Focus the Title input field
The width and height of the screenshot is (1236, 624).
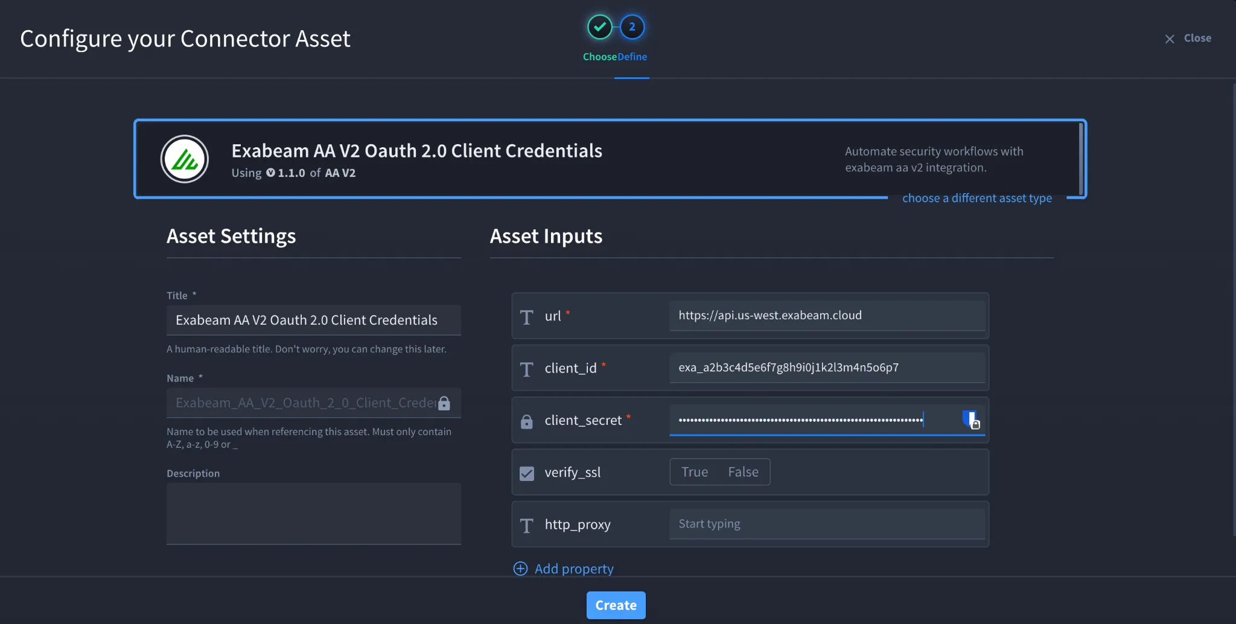314,320
